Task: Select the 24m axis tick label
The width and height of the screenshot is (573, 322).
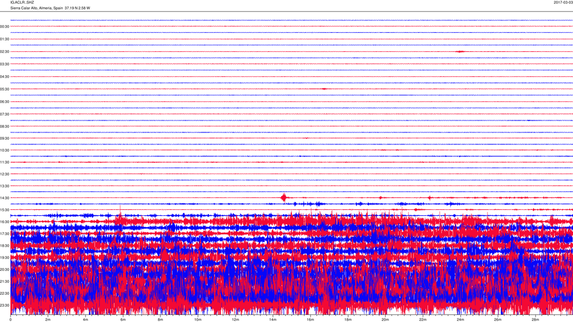Action: point(460,320)
